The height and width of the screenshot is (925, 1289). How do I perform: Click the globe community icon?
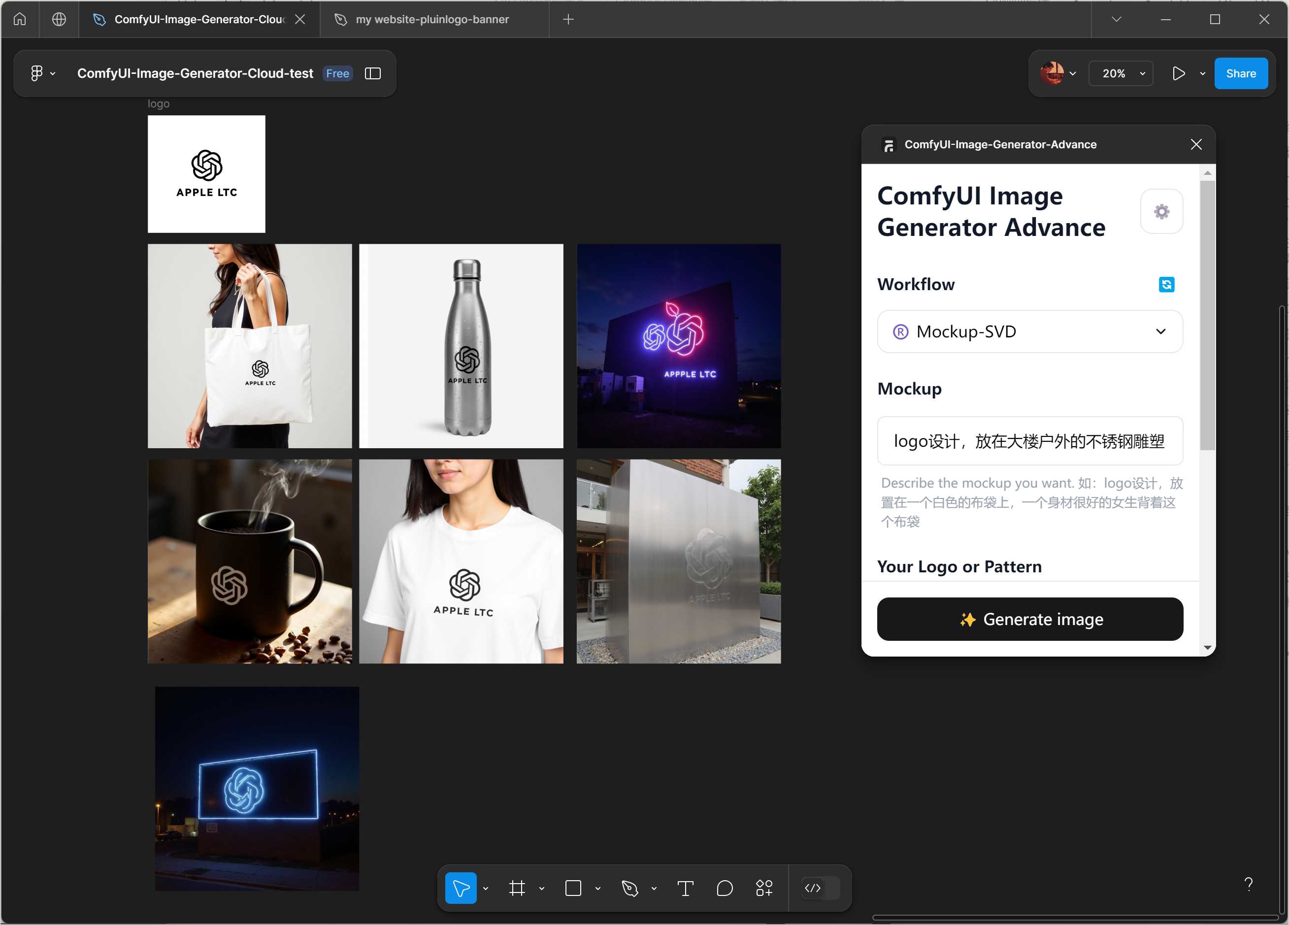(59, 19)
